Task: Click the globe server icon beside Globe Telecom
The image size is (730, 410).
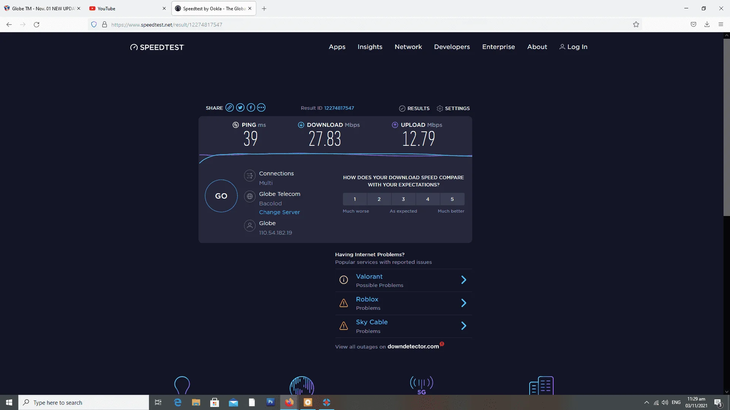Action: [x=249, y=196]
